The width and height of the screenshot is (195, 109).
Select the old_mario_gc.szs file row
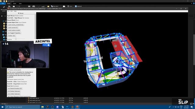pyautogui.click(x=58, y=98)
